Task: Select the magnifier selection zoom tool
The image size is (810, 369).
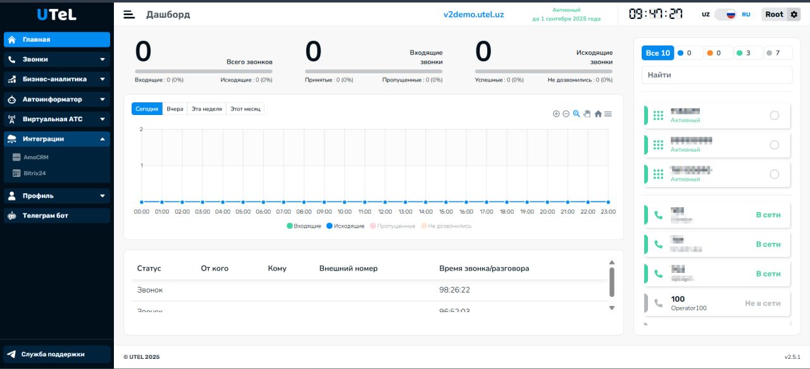Action: [x=576, y=114]
